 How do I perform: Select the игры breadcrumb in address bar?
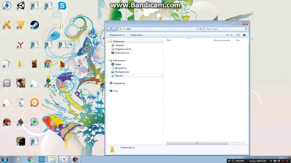pos(128,29)
